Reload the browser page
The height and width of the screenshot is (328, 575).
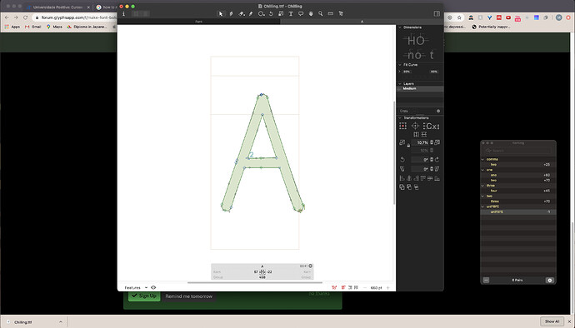point(25,17)
